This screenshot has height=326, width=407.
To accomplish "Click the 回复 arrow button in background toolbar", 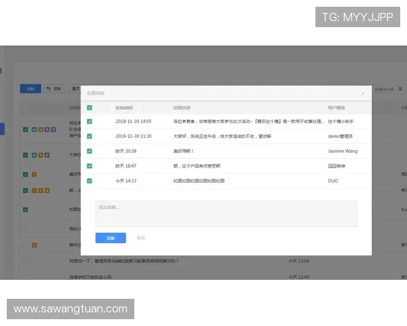I will pyautogui.click(x=54, y=89).
